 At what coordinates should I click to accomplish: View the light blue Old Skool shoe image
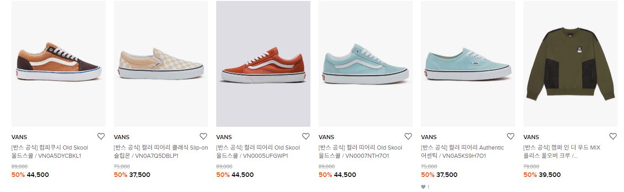[366, 64]
